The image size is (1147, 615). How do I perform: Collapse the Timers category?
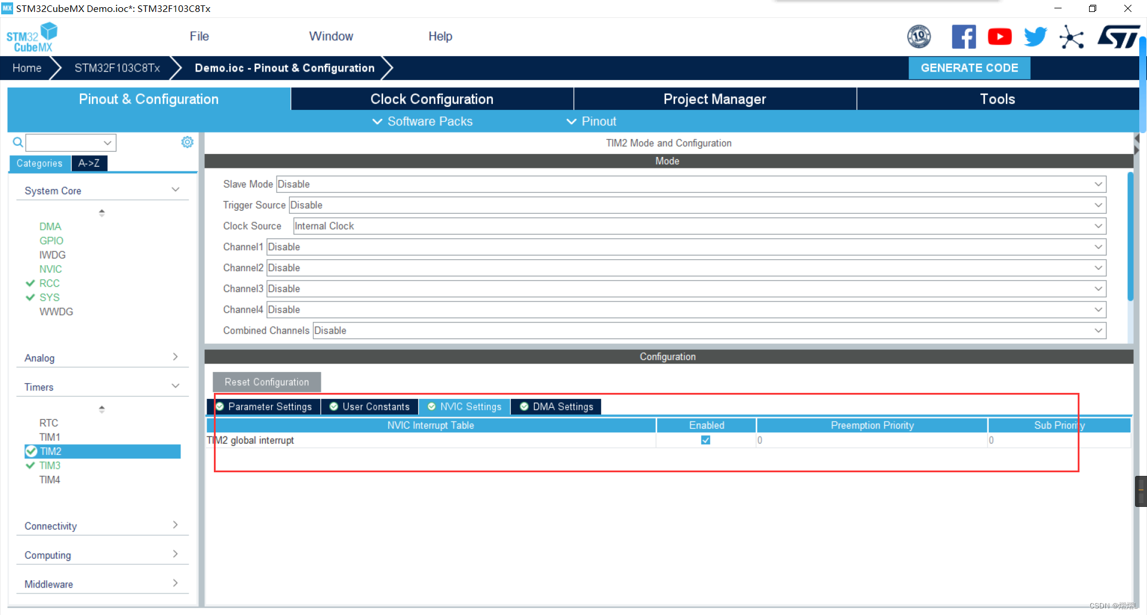pos(102,387)
